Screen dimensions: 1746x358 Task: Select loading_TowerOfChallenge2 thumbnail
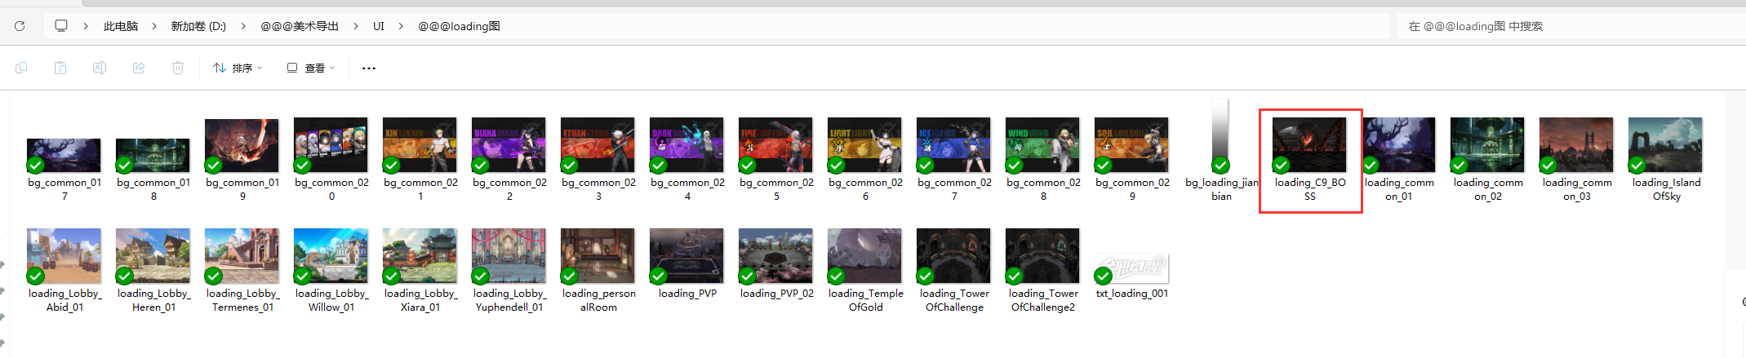click(x=1042, y=256)
